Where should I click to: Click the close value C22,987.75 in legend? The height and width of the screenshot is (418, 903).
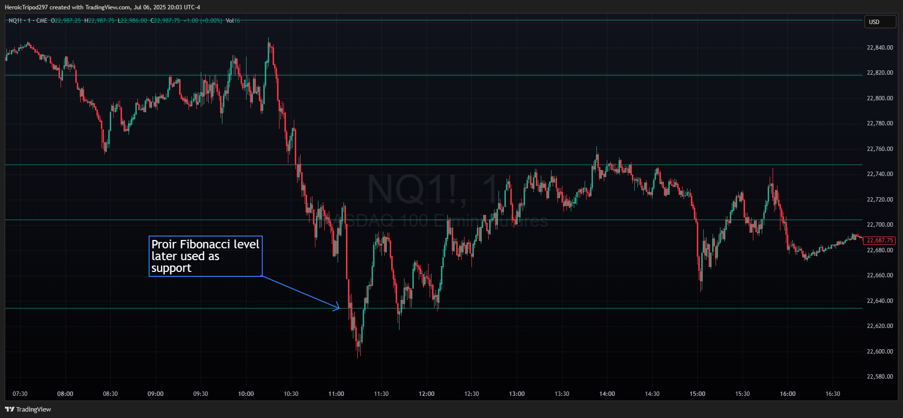pyautogui.click(x=165, y=21)
